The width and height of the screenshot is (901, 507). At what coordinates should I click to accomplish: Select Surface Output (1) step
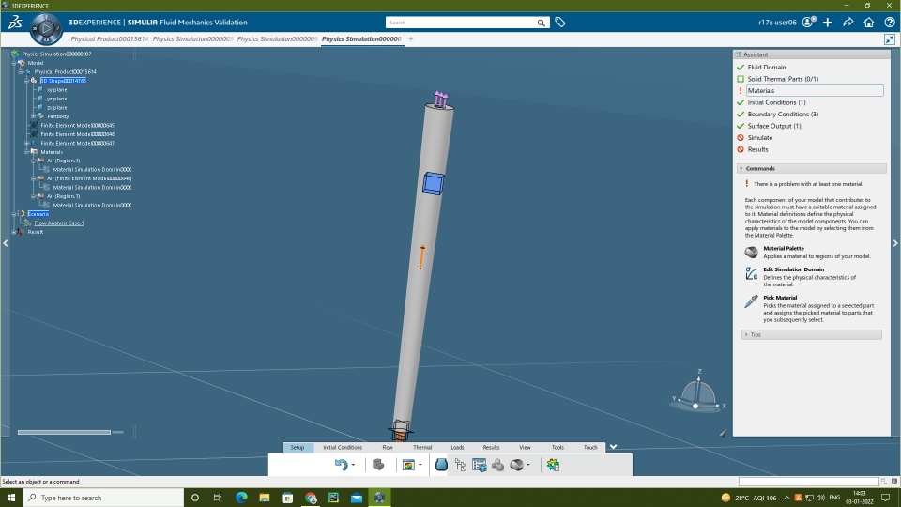774,126
